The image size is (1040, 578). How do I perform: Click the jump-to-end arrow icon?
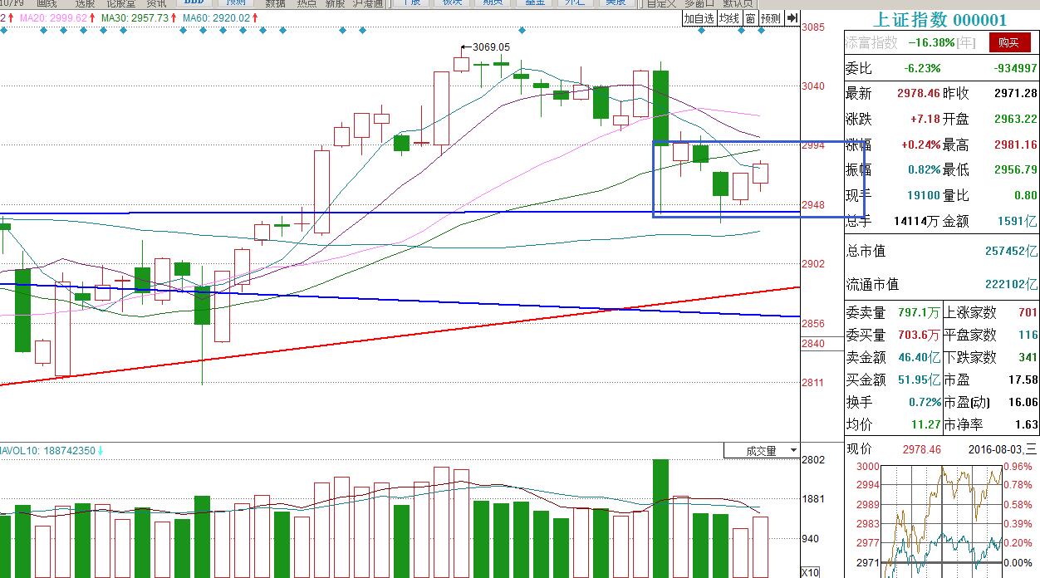(792, 18)
